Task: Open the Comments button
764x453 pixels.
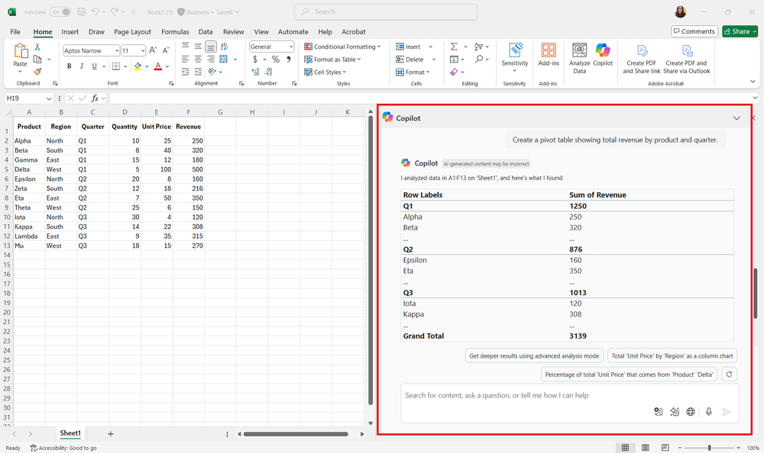Action: (694, 31)
